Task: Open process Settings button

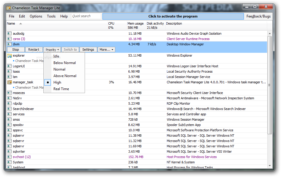Action: point(88,50)
